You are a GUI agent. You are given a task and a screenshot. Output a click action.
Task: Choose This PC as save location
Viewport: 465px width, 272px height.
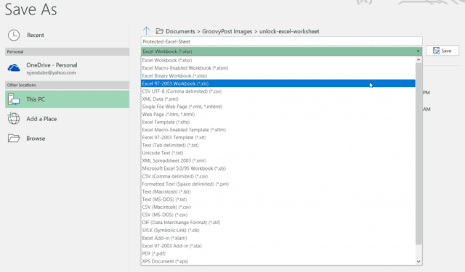[x=67, y=99]
